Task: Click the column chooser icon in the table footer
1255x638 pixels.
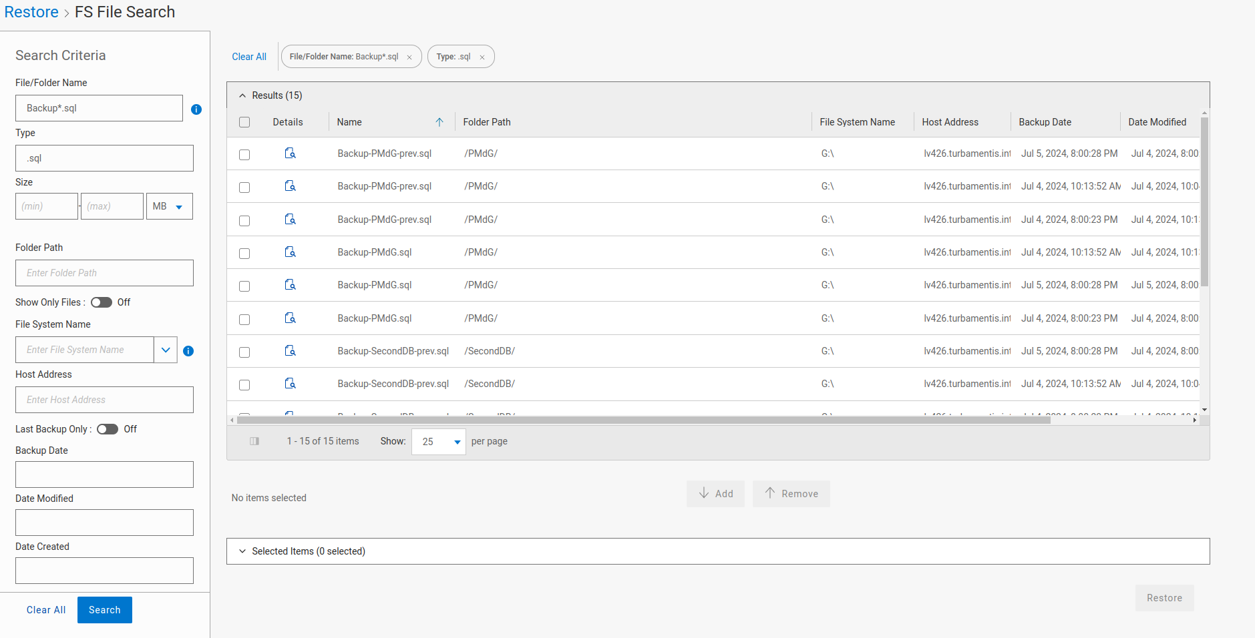Action: point(254,441)
